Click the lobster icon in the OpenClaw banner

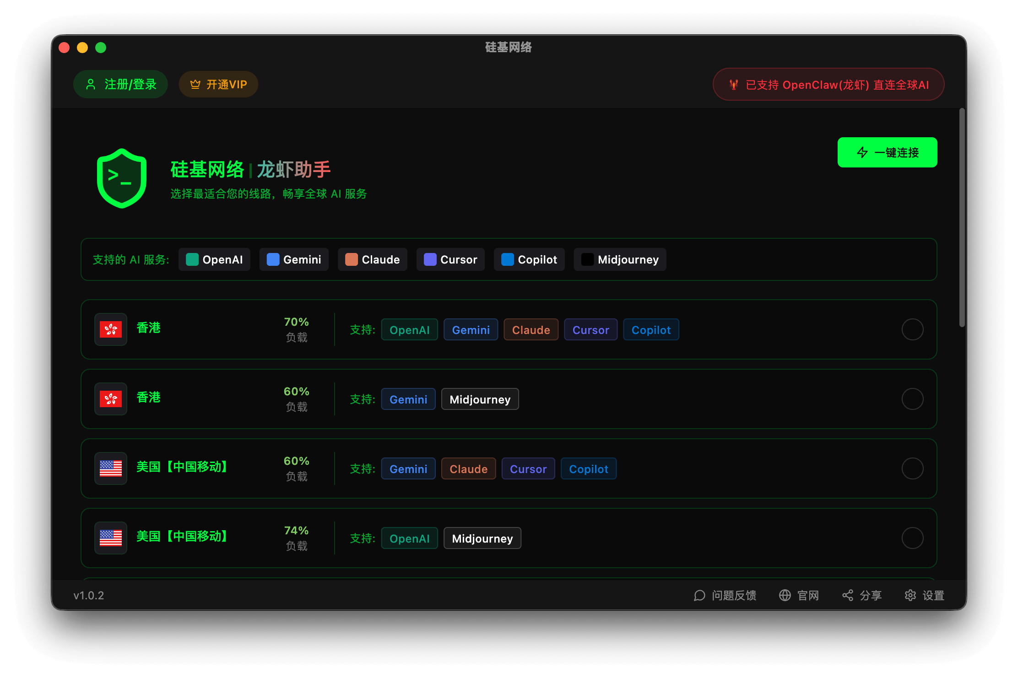(x=734, y=85)
